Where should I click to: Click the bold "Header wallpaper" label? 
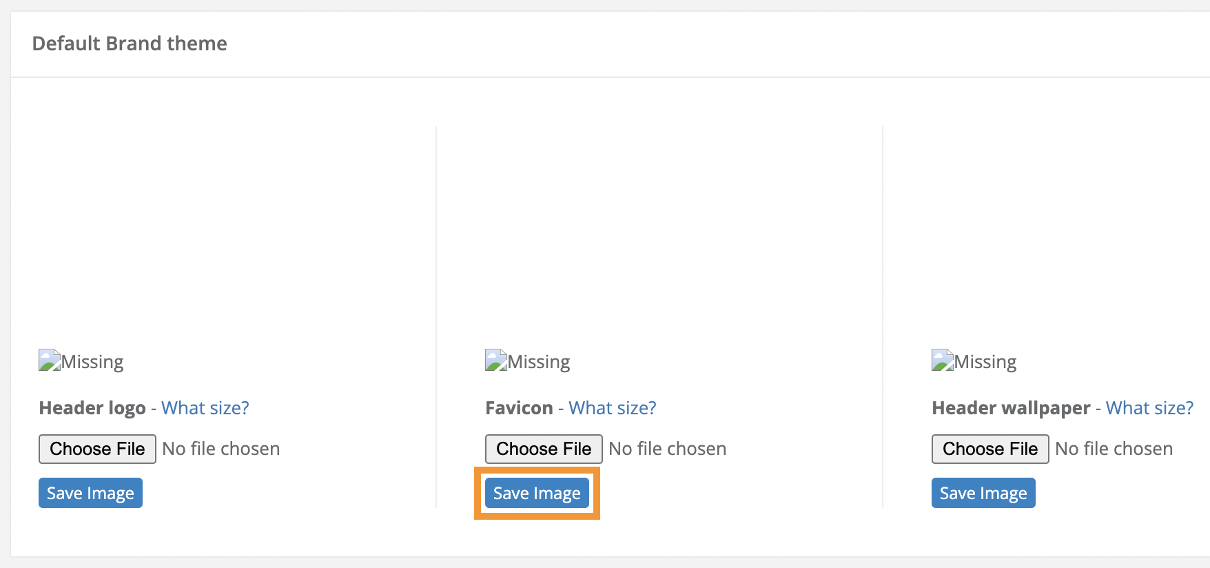click(1011, 408)
